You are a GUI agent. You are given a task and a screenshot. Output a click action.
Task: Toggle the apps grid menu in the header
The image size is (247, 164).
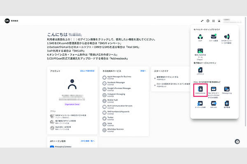214,20
